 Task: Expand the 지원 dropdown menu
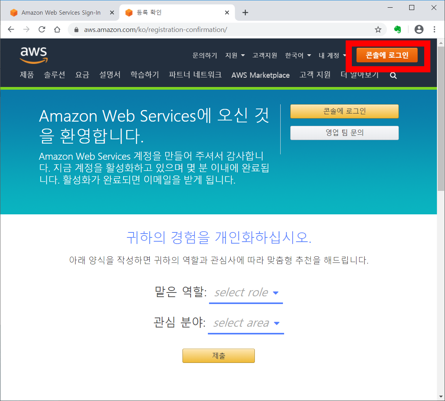tap(235, 55)
